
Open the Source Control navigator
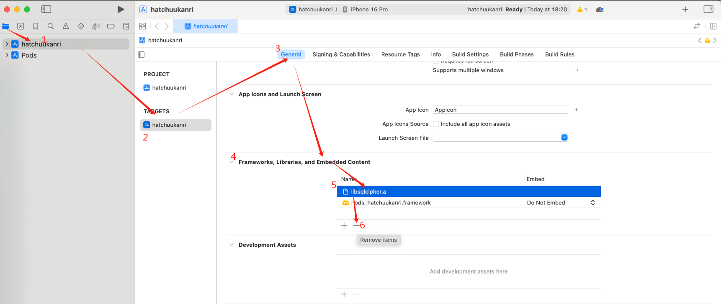21,26
